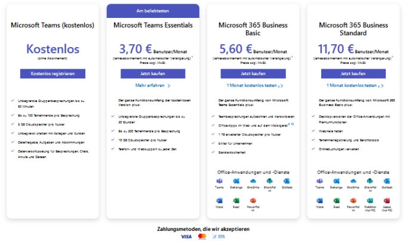Screen dimensions: 406x241
Task: Click Outlook icon in Business Standard card
Action: (x=387, y=181)
